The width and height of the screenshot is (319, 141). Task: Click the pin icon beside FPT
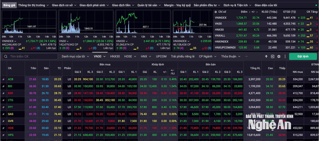[3, 107]
